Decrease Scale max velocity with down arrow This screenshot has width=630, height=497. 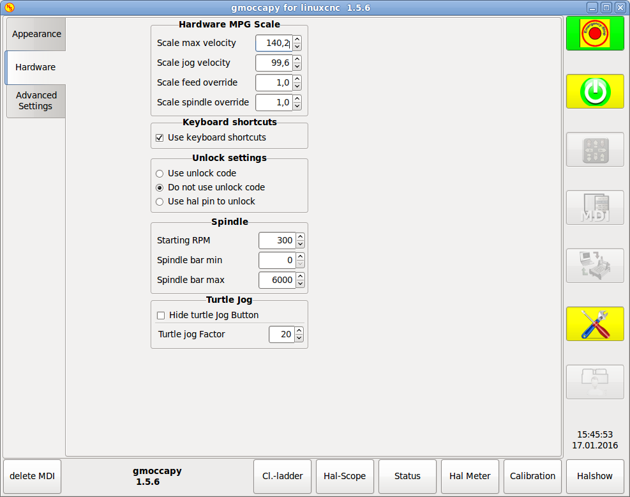pos(297,47)
